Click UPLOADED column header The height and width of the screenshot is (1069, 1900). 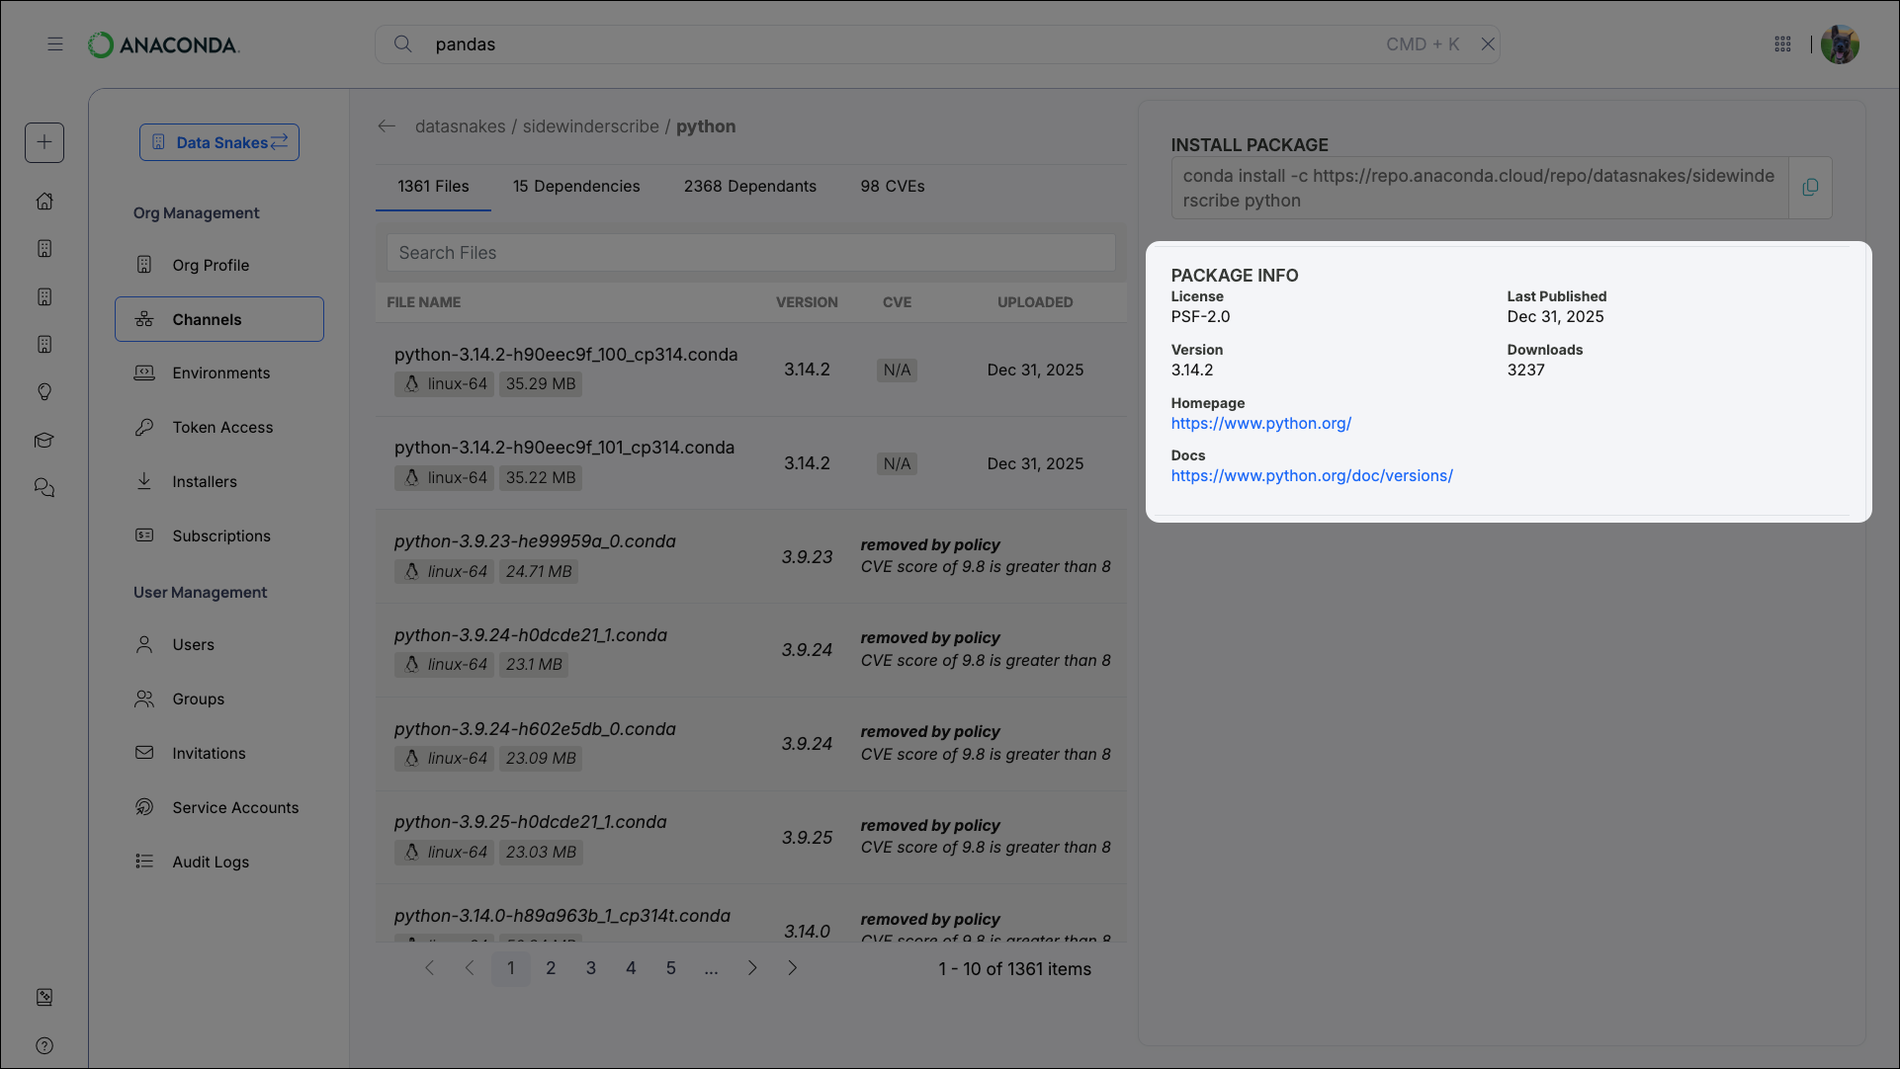[1035, 302]
